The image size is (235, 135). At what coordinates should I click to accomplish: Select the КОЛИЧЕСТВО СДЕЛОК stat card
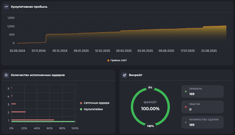[x=202, y=122]
